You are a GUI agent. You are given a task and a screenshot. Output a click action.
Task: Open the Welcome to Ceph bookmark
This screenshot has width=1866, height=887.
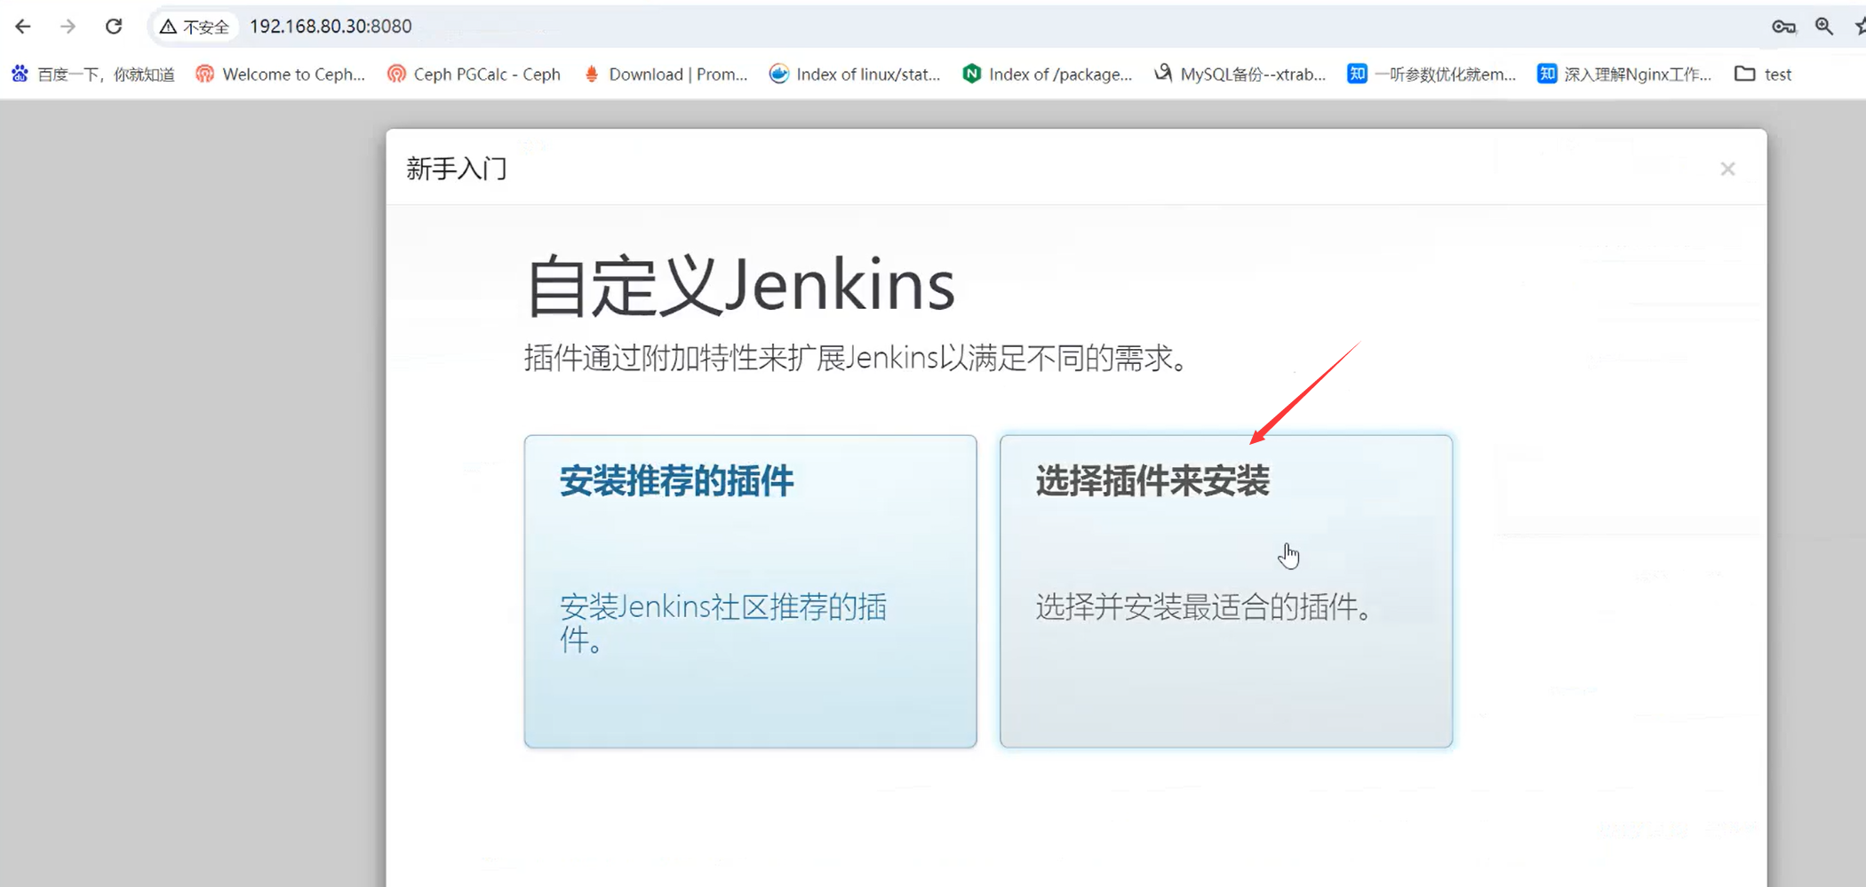(x=281, y=75)
